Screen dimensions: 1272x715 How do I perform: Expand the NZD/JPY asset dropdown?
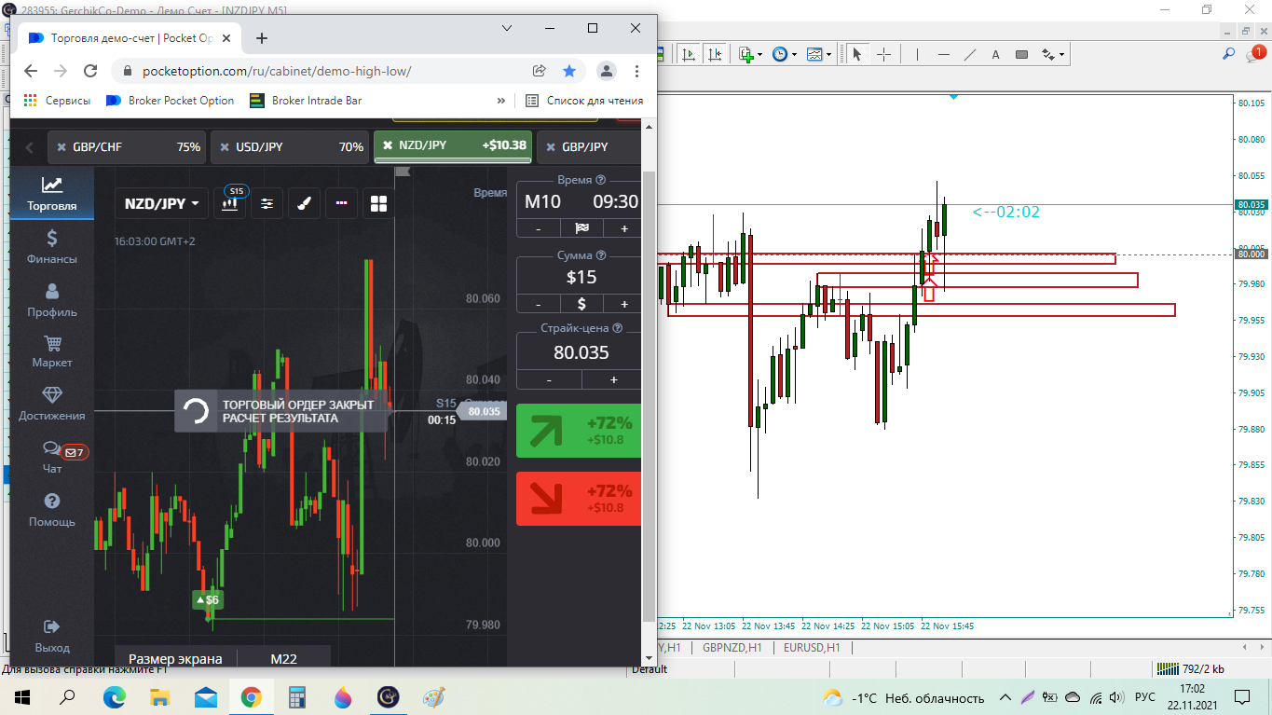163,203
